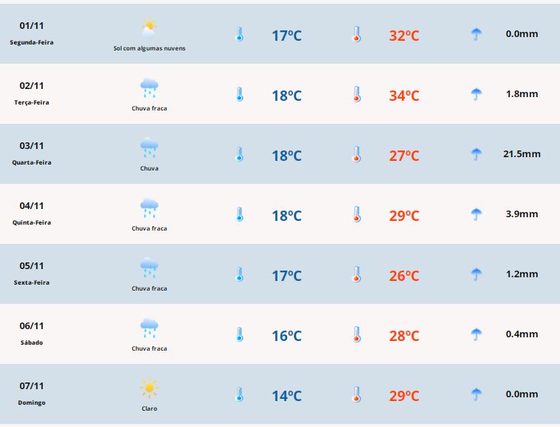Click the red thermometer icon for 06/11
The width and height of the screenshot is (560, 427).
point(356,334)
